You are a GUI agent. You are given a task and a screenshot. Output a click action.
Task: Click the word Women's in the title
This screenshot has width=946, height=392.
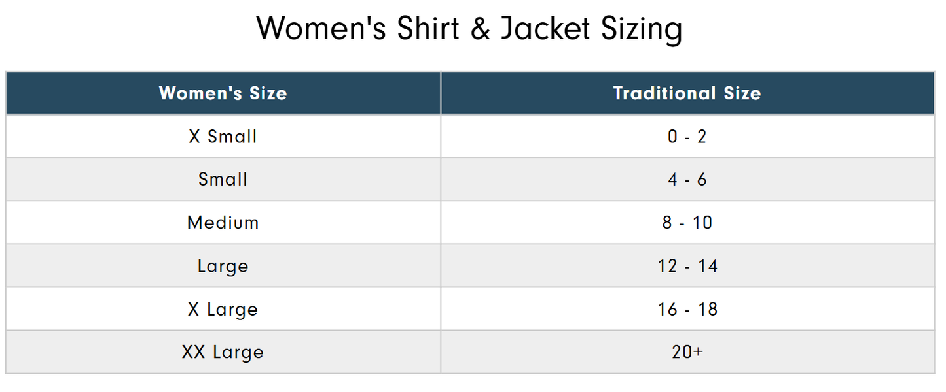(321, 29)
